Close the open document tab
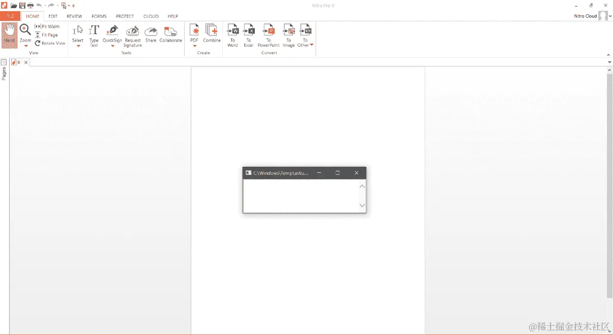This screenshot has height=335, width=613. tap(26, 62)
